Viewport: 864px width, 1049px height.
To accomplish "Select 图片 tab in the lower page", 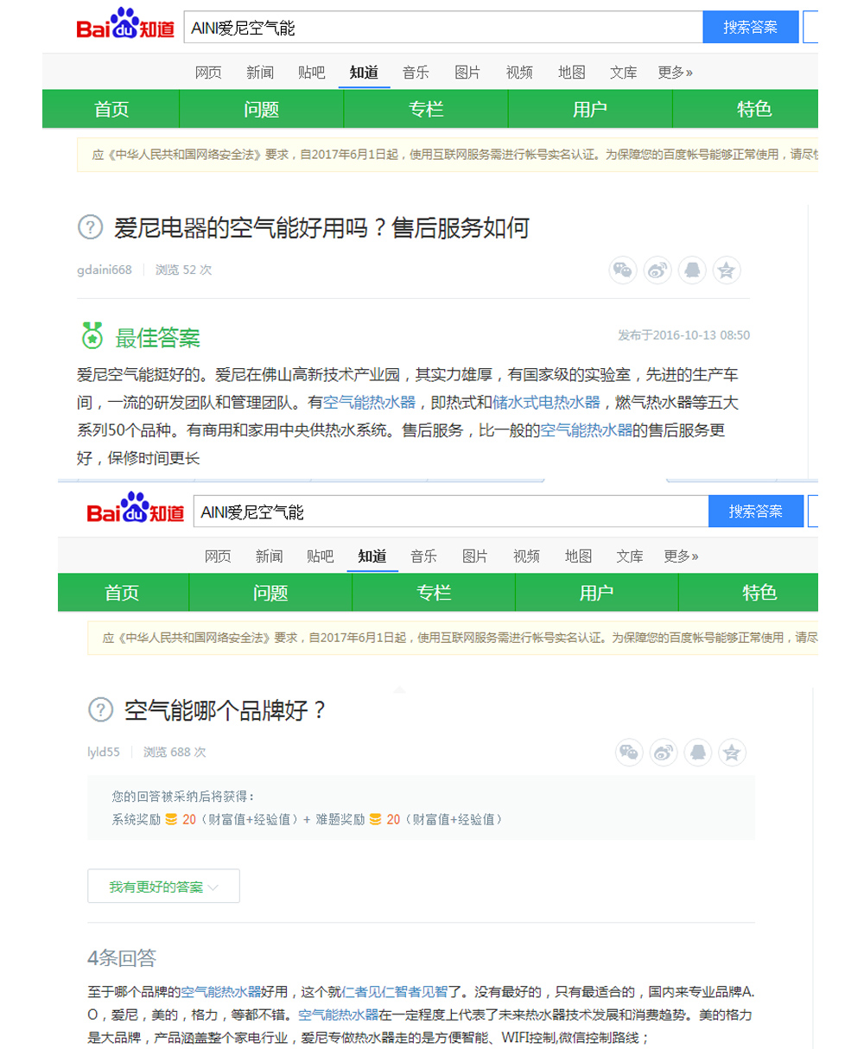I will pyautogui.click(x=474, y=556).
